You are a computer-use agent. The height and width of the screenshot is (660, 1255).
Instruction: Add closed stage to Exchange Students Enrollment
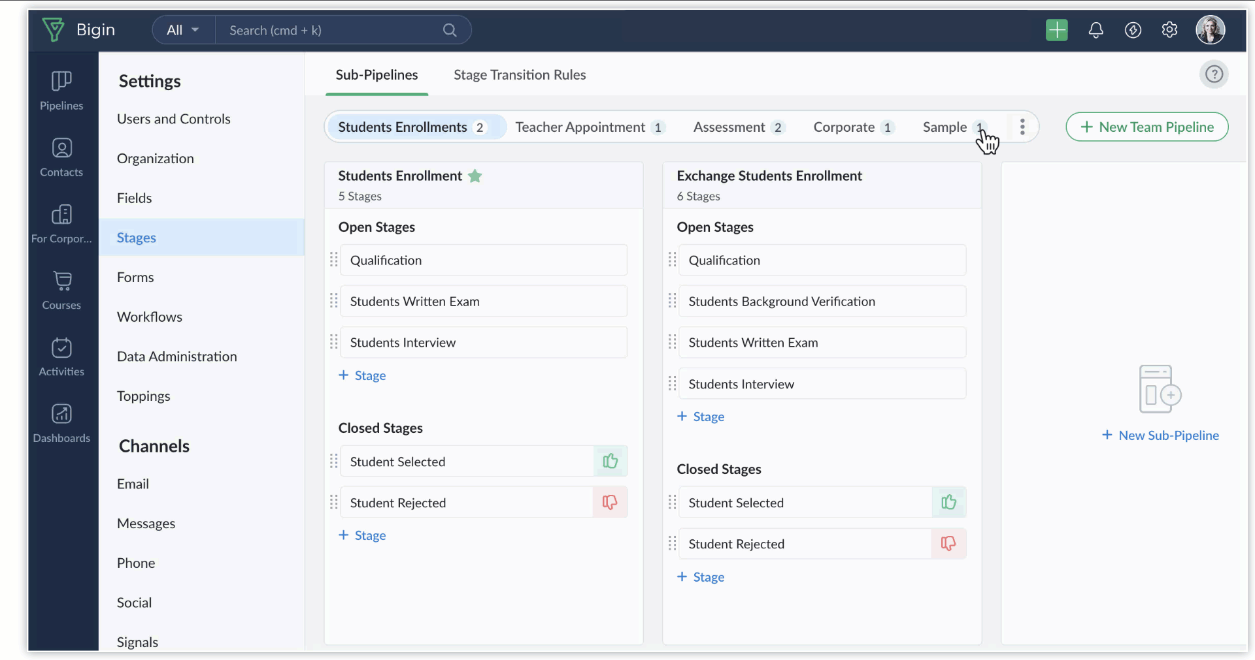click(701, 577)
